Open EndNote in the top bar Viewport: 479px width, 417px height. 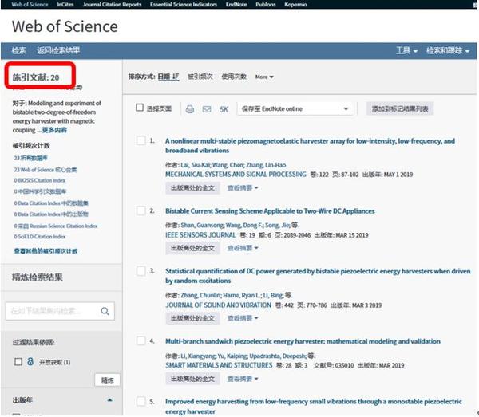pos(236,4)
